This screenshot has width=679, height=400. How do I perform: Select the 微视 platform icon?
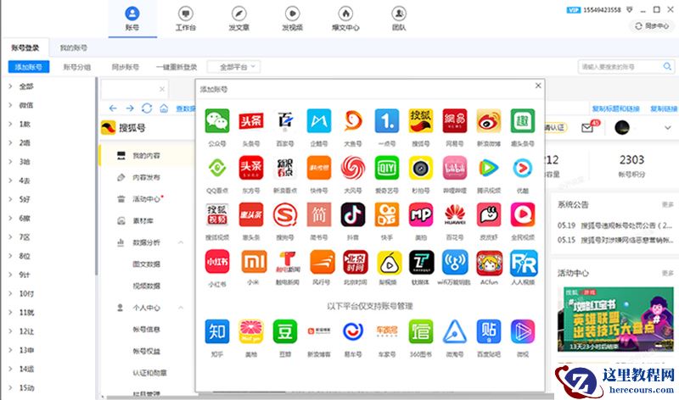(523, 331)
